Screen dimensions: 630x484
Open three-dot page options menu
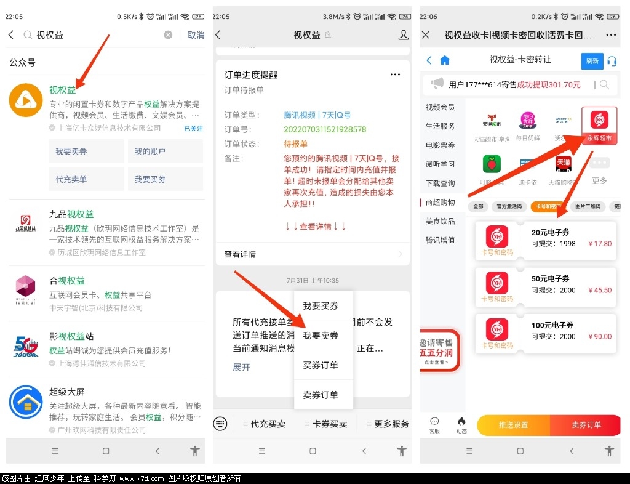[611, 35]
